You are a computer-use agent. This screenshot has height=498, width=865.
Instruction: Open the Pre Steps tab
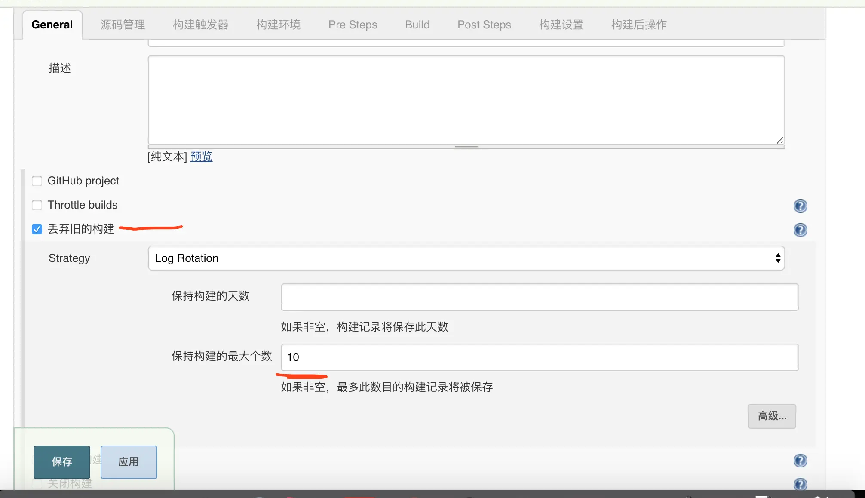click(353, 25)
